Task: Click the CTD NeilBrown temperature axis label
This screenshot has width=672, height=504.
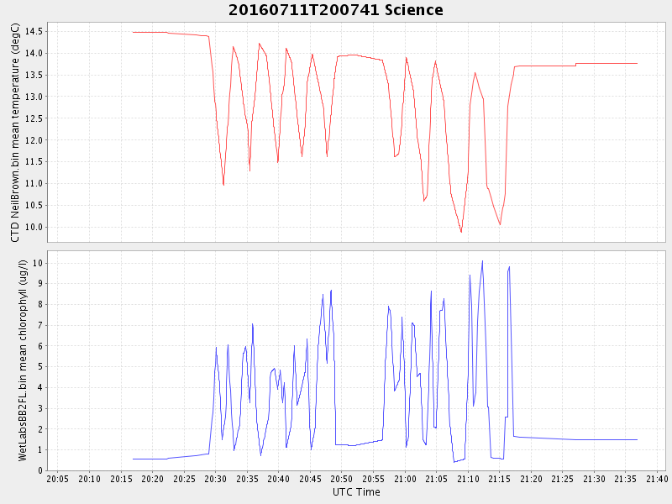Action: click(15, 133)
